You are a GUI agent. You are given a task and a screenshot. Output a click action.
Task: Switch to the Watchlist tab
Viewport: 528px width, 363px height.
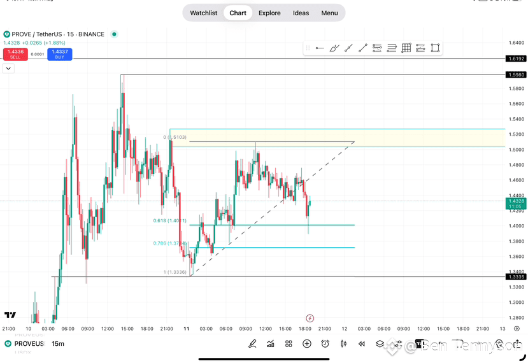(204, 13)
